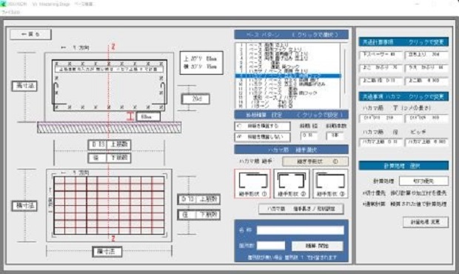This screenshot has width=459, height=274.
Task: Click the pattern list vertical scrollbar
Action: click(344, 76)
